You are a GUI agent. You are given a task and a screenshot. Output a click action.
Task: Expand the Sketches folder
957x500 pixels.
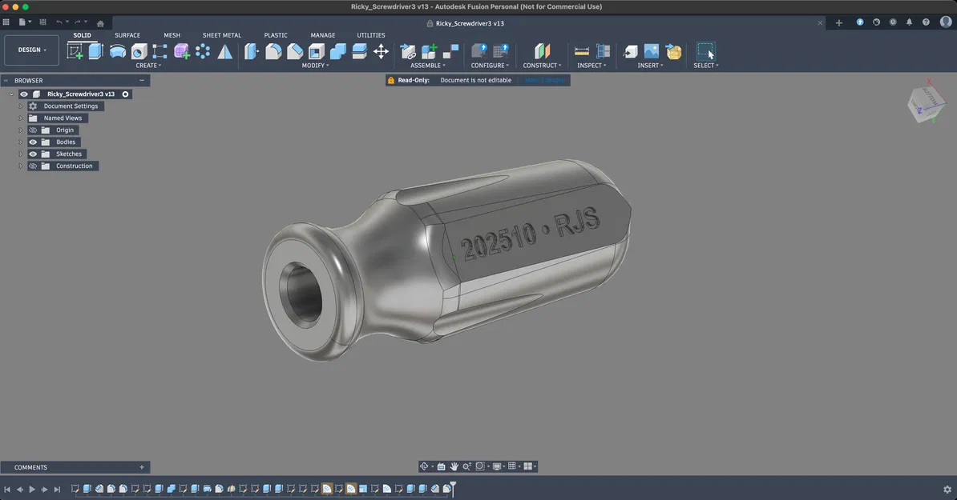coord(20,154)
